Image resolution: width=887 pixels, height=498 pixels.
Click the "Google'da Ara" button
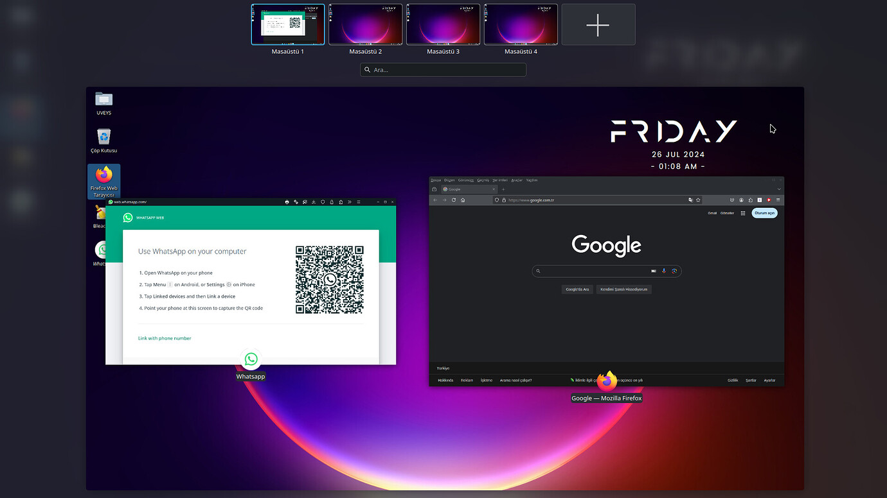(x=577, y=289)
